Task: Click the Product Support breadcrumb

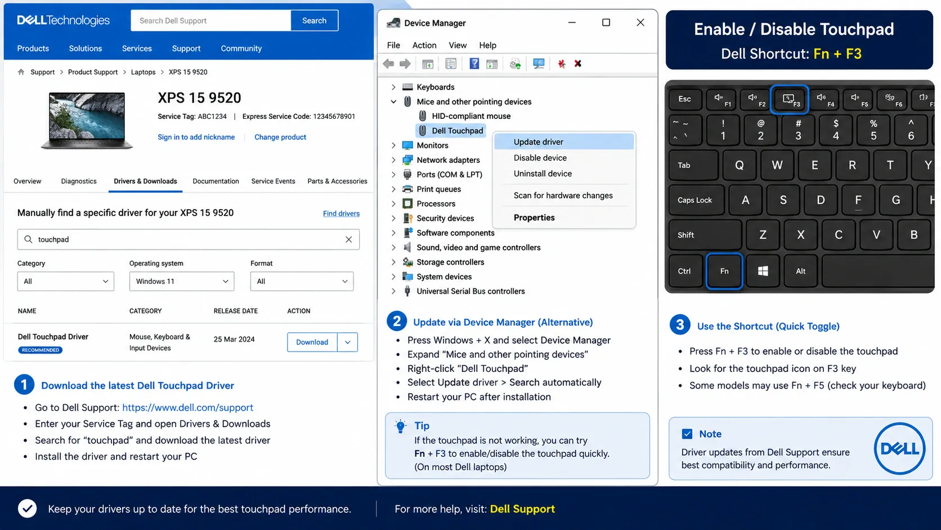Action: coord(93,72)
